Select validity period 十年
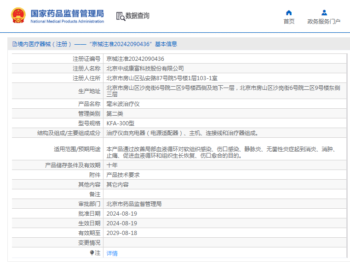350x264 pixels. click(x=112, y=165)
